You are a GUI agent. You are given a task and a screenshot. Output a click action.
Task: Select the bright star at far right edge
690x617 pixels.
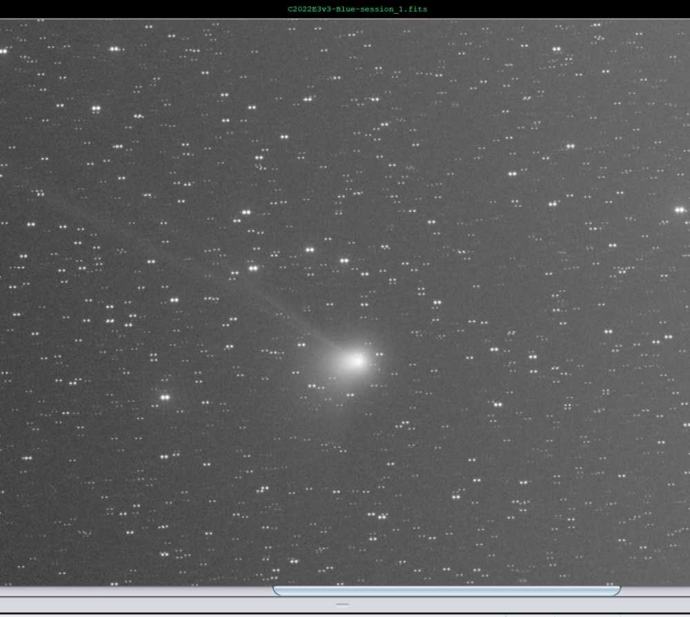(x=680, y=210)
